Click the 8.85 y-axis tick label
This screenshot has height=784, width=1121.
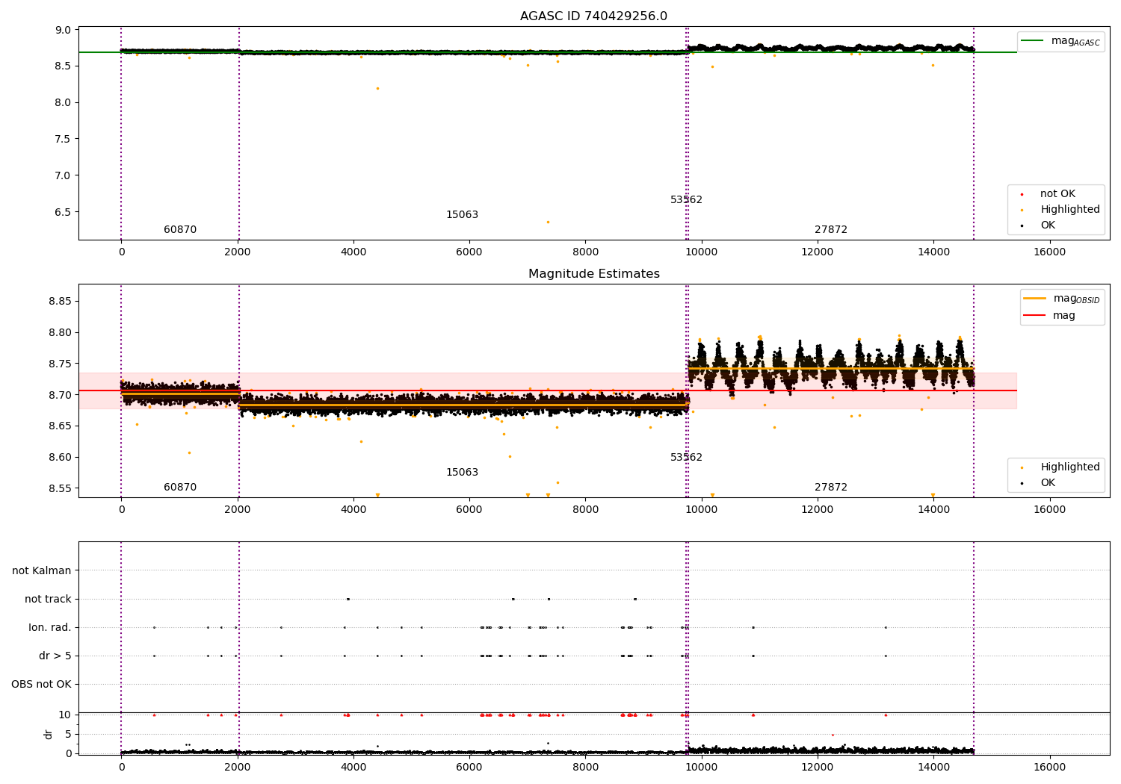61,302
